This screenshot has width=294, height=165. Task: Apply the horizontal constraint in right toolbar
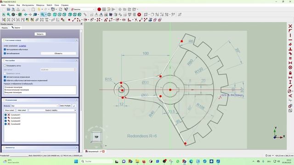pos(290,40)
